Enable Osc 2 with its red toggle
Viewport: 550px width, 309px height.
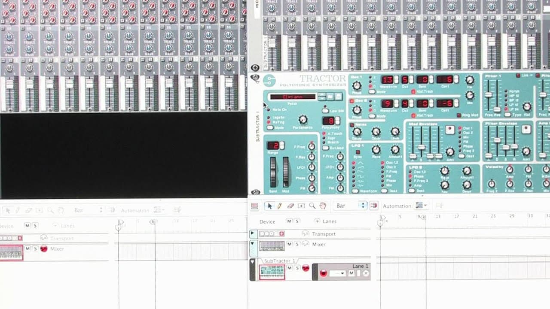point(351,101)
